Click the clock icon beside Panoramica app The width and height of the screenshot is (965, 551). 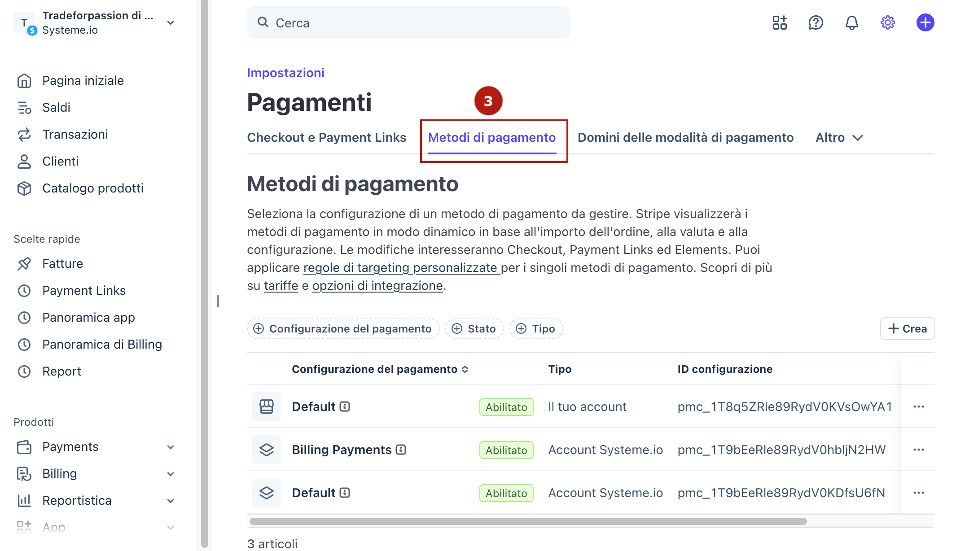(x=24, y=318)
